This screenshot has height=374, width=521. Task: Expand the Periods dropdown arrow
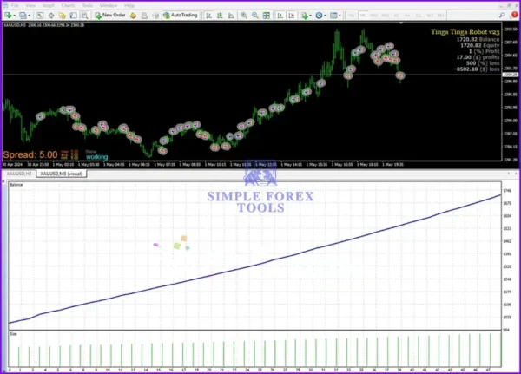(325, 16)
